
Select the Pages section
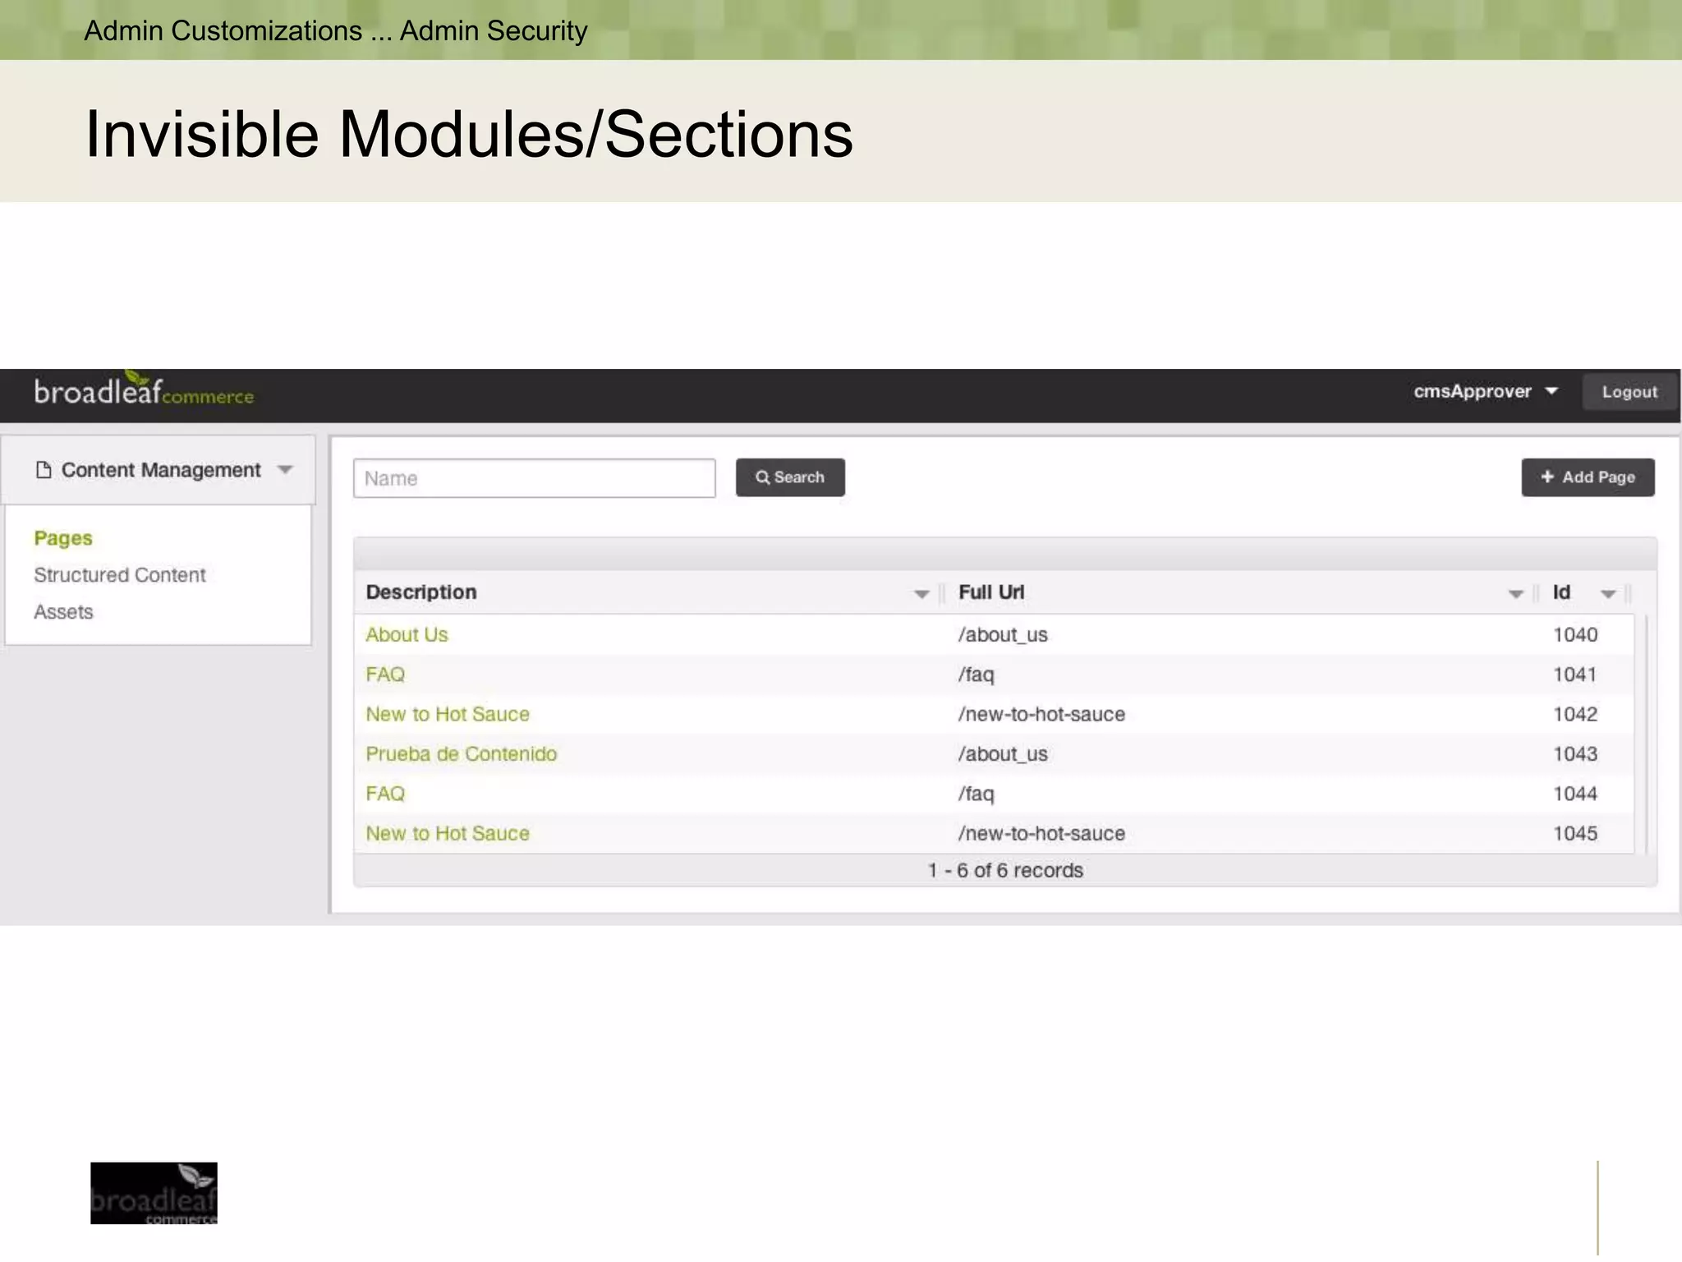point(63,538)
